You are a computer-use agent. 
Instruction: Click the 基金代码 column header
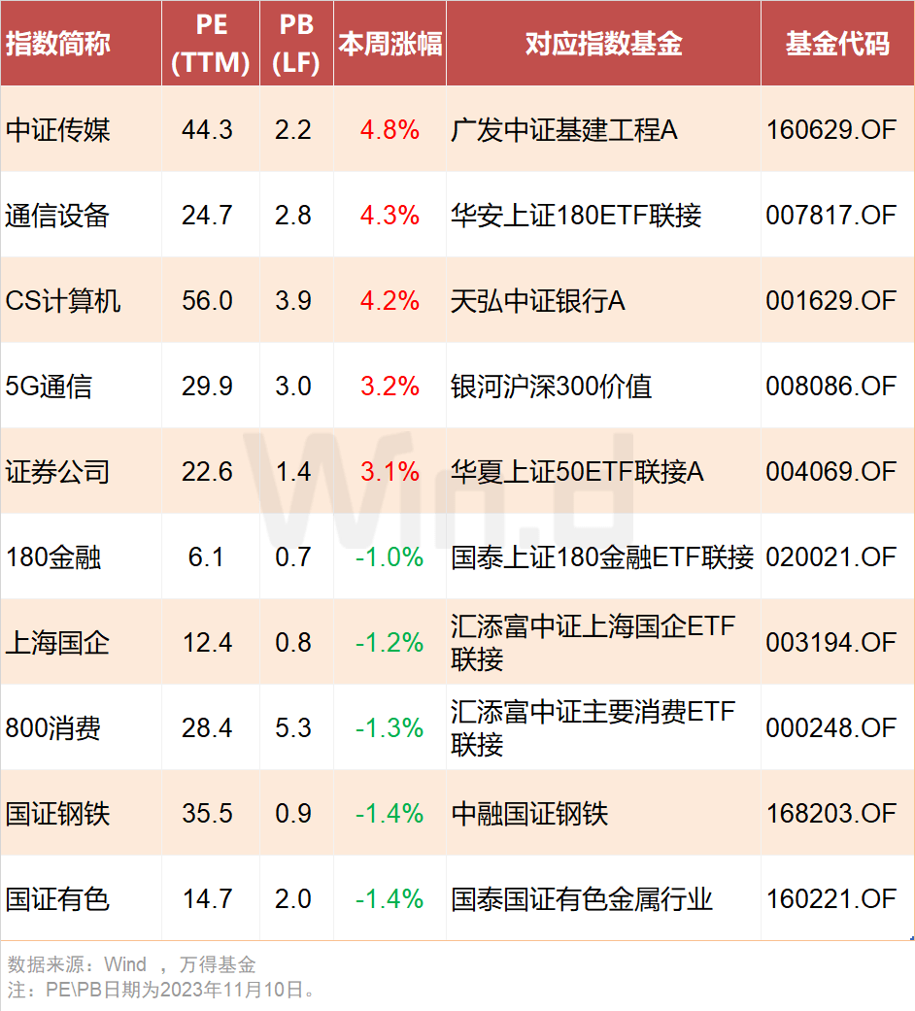point(837,44)
